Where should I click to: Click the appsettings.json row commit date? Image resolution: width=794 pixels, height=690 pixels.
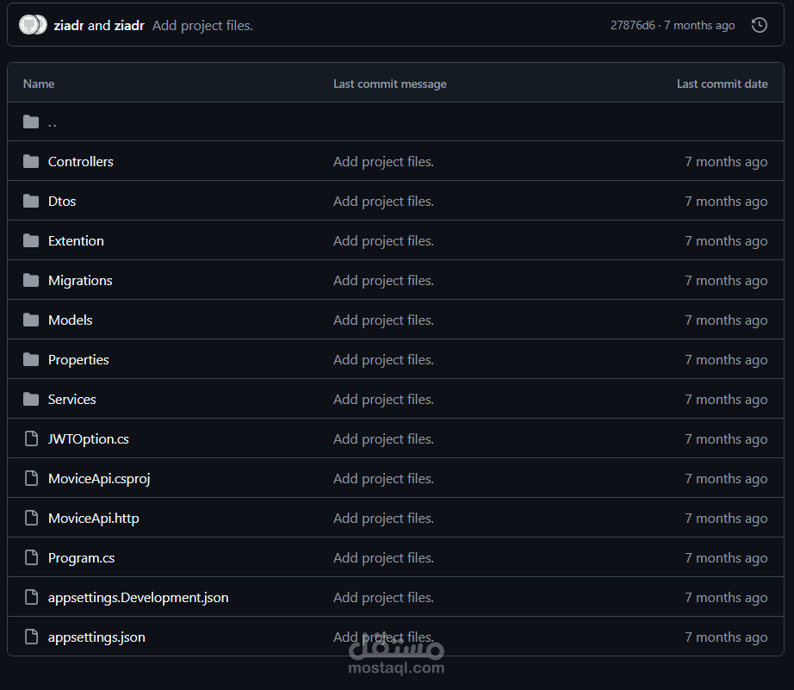[726, 637]
